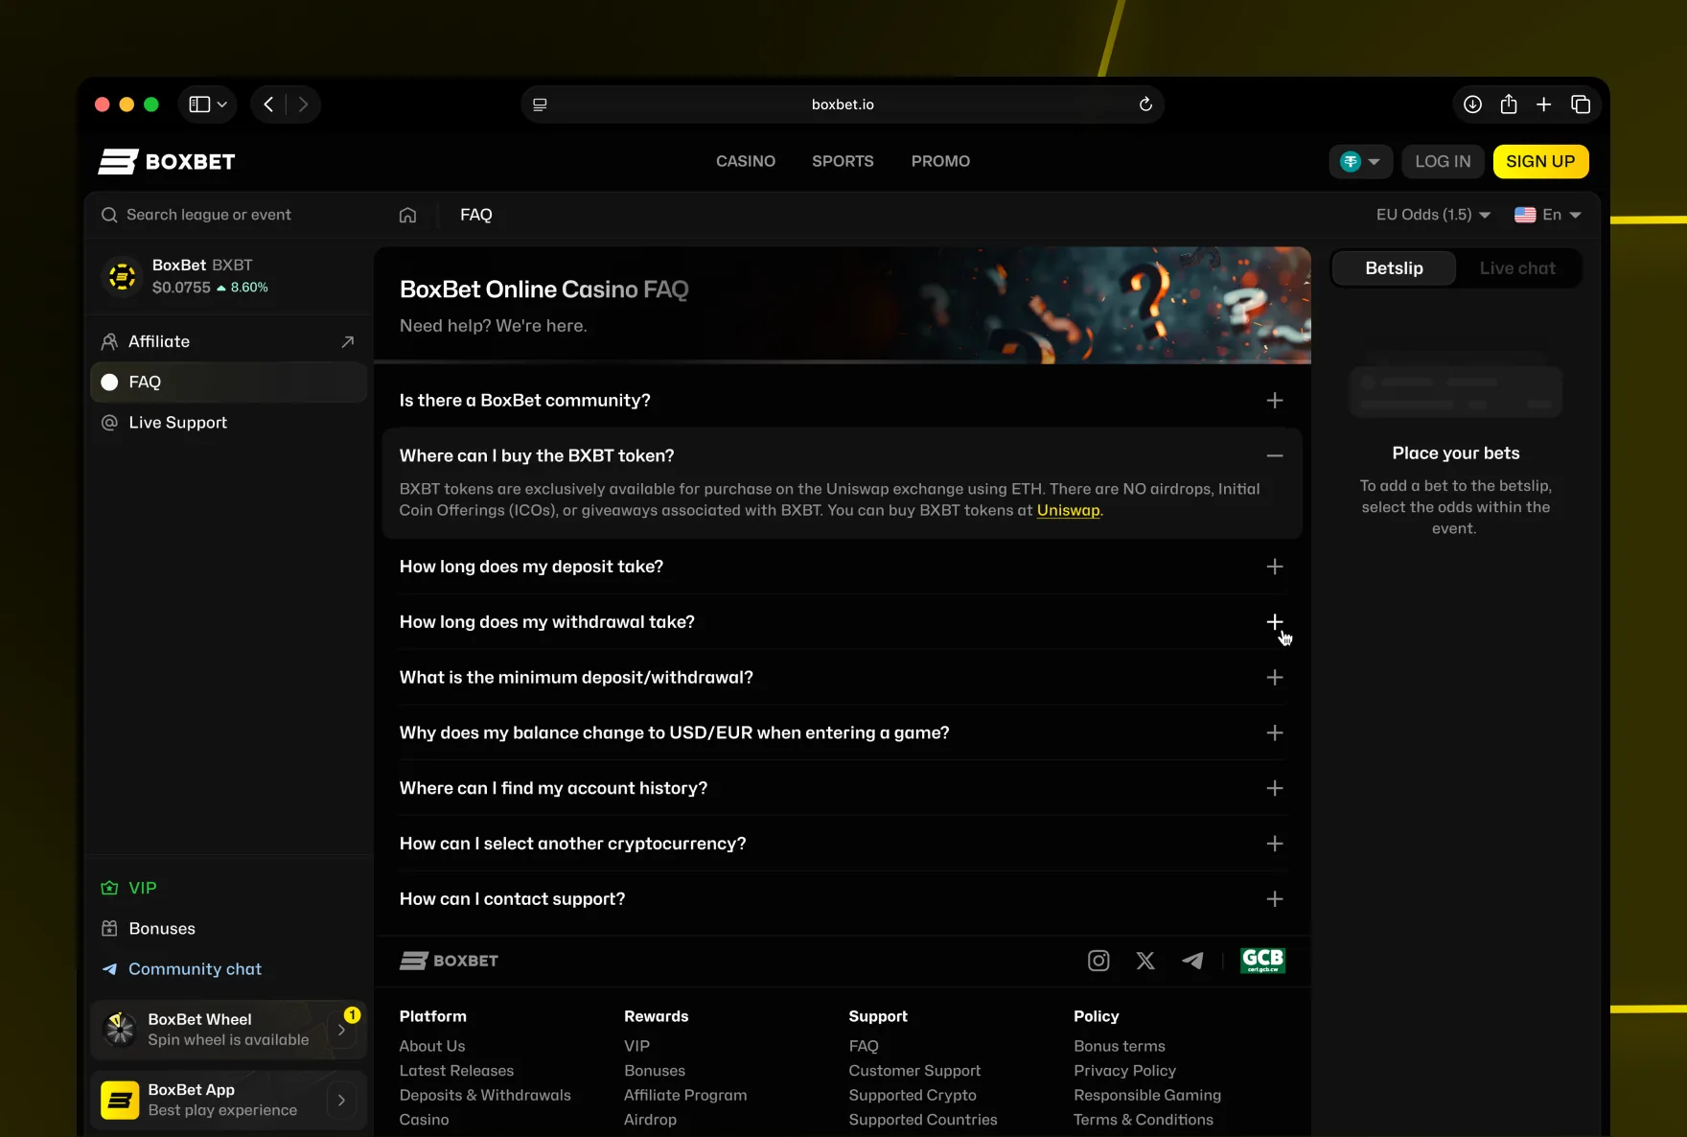Image resolution: width=1687 pixels, height=1137 pixels.
Task: Click the 'Search league or event' field
Action: pyautogui.click(x=228, y=215)
